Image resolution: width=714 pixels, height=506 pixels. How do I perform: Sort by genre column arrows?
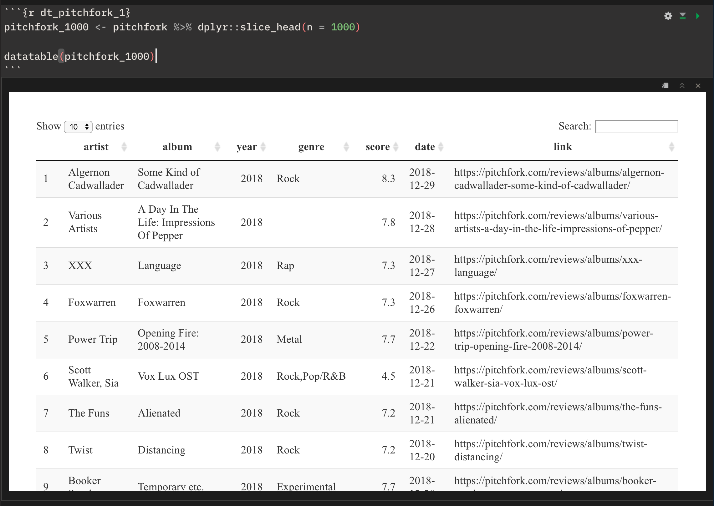[346, 147]
